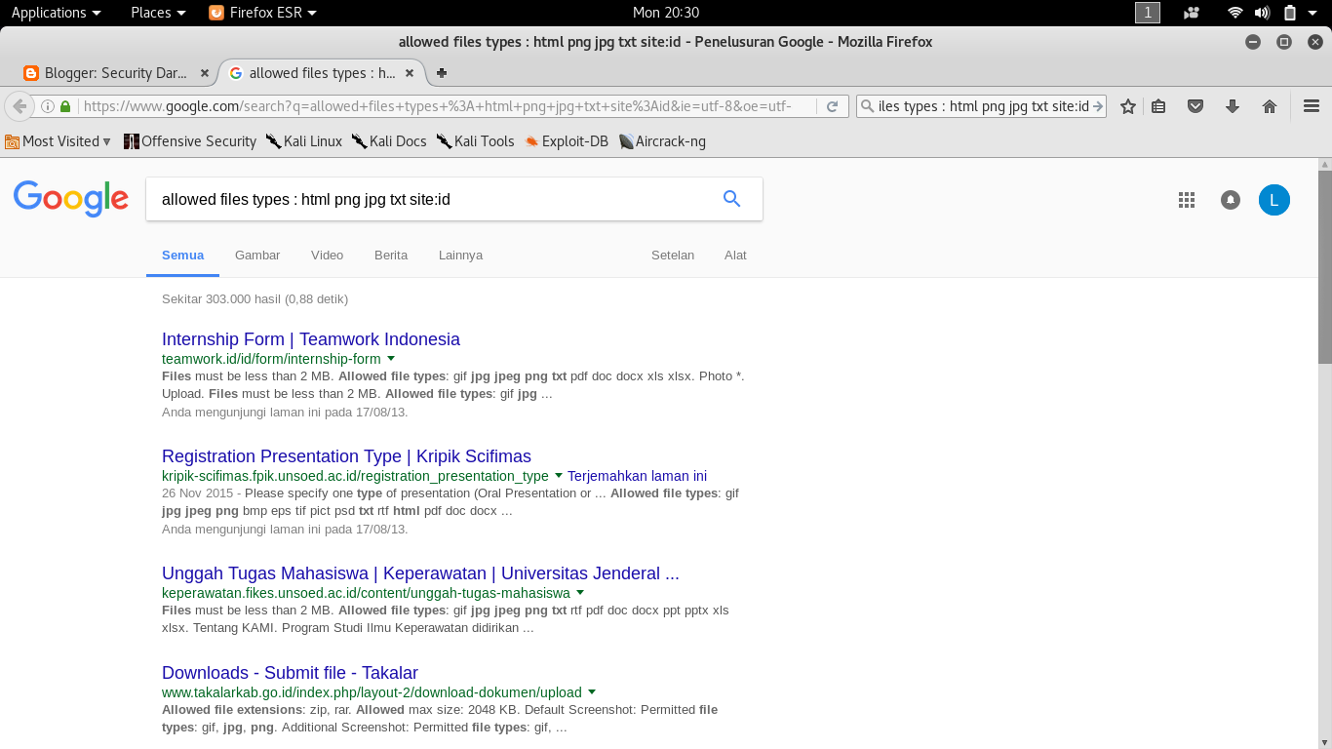This screenshot has height=749, width=1332.
Task: Go back using the back arrow
Action: (19, 105)
